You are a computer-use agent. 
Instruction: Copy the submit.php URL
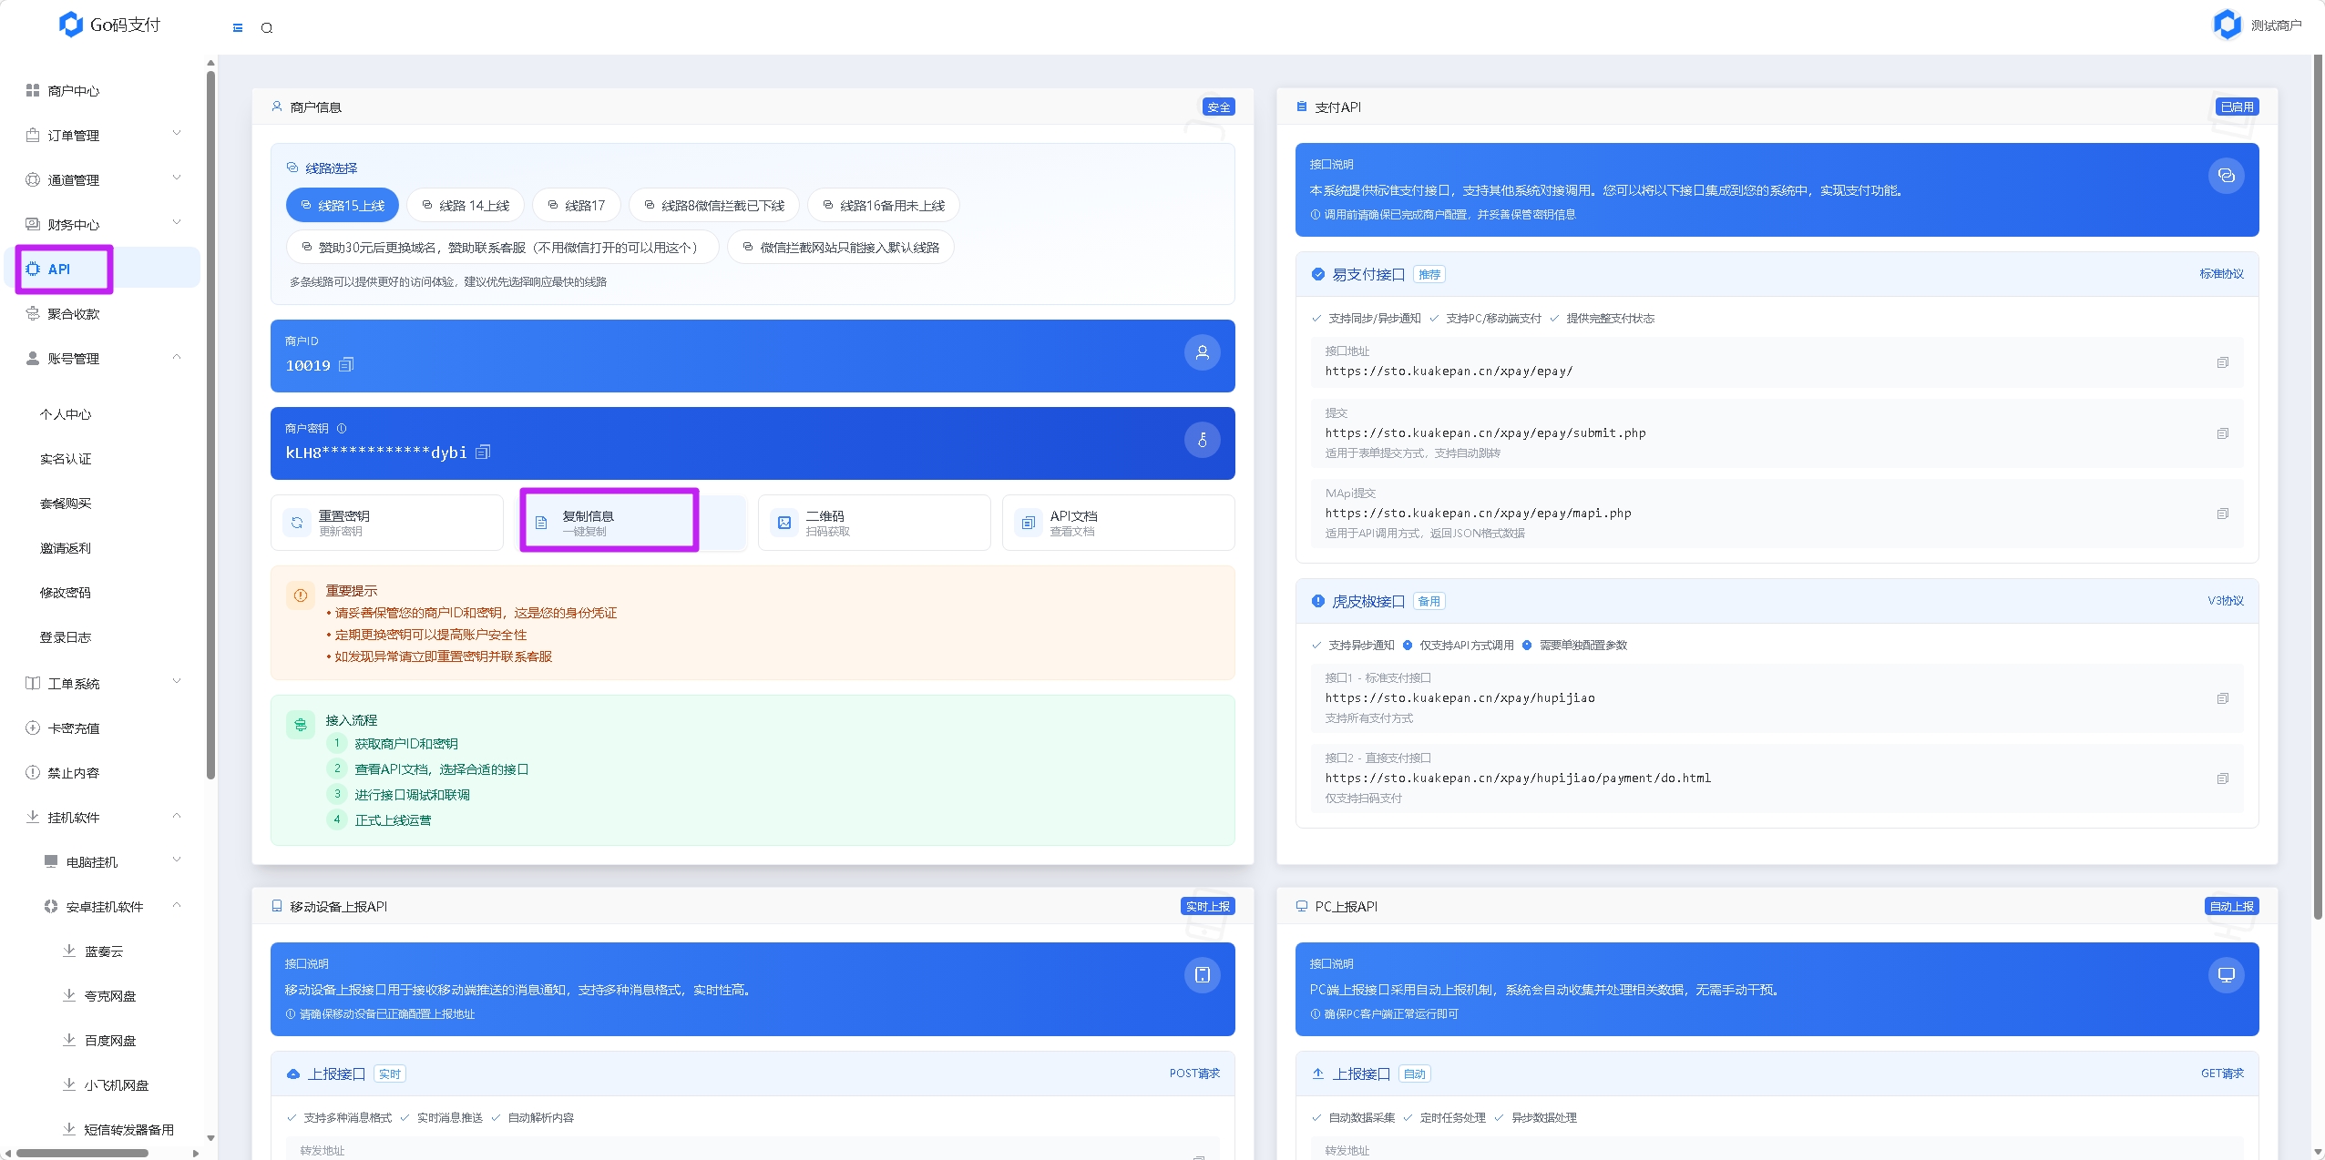click(2223, 433)
